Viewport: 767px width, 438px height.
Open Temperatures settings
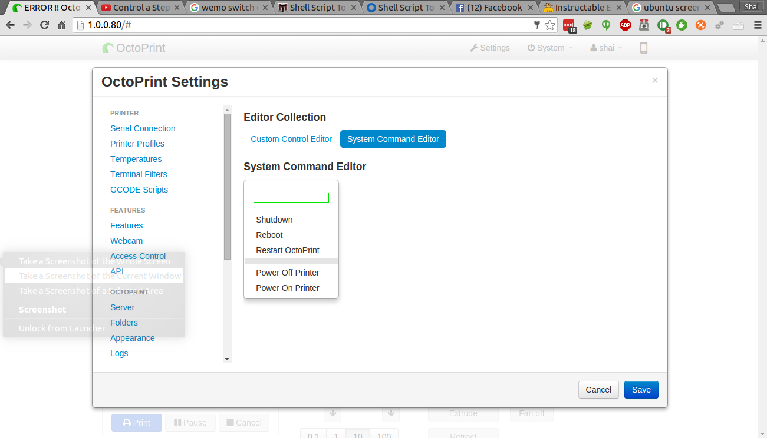[136, 159]
